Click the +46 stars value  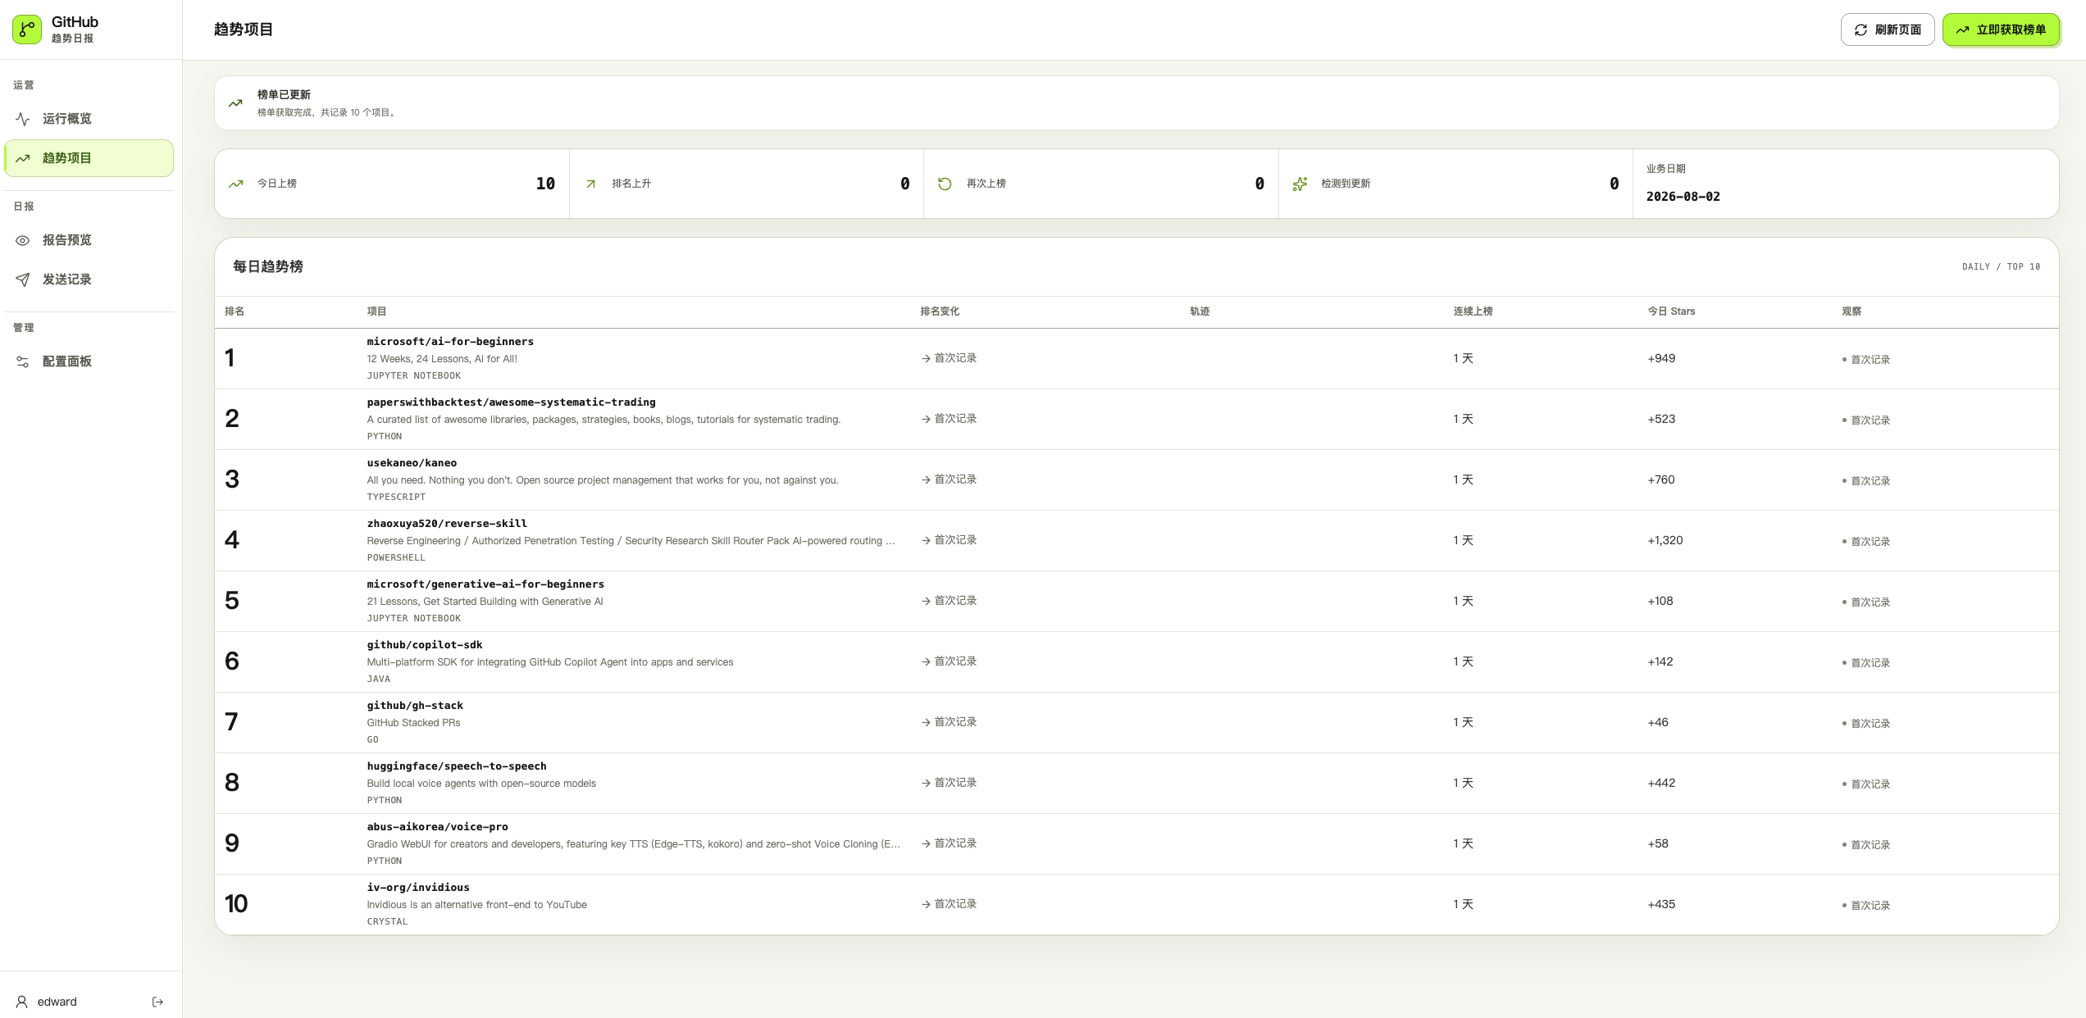tap(1658, 722)
